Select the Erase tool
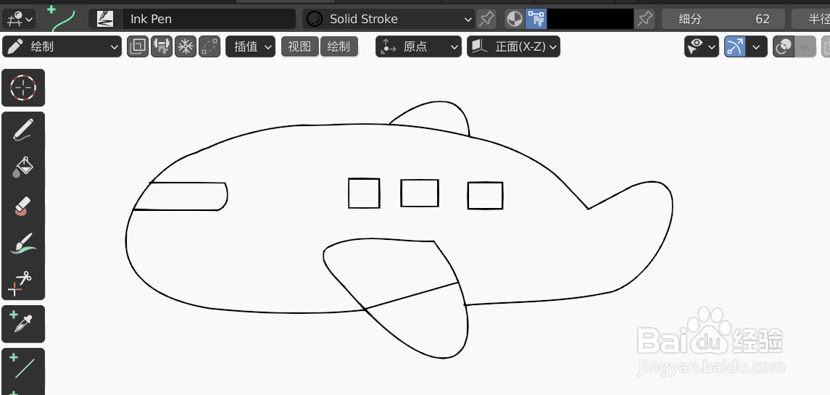830x395 pixels. pyautogui.click(x=23, y=205)
